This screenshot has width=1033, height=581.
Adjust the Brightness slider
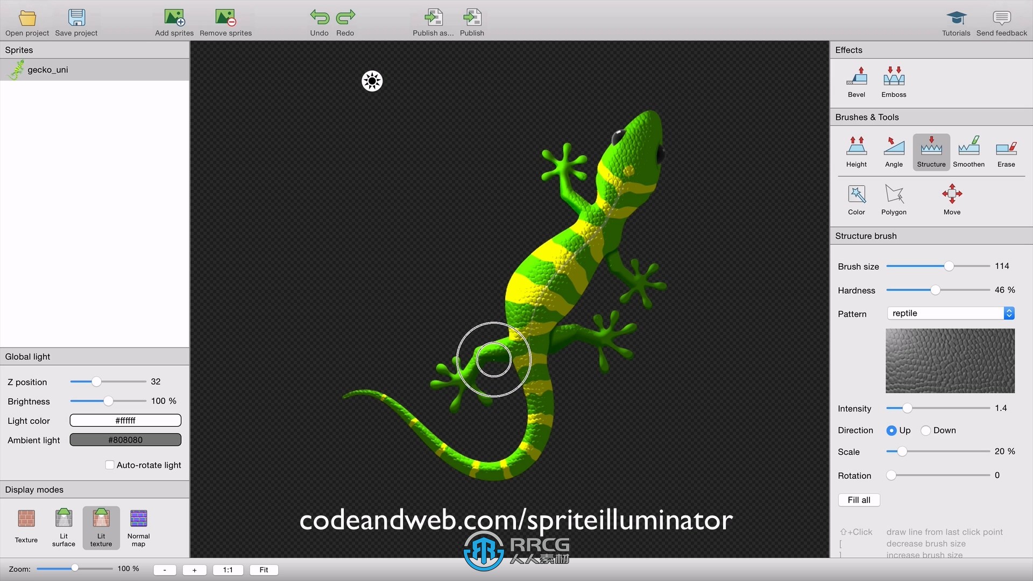(108, 401)
